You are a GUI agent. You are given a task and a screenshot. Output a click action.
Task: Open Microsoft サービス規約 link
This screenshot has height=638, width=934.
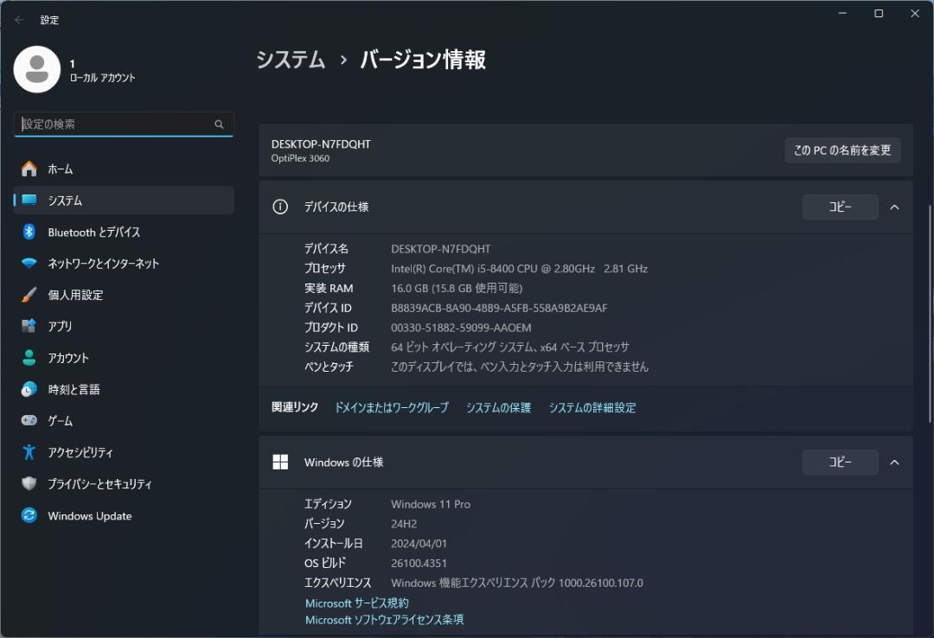[x=357, y=603]
